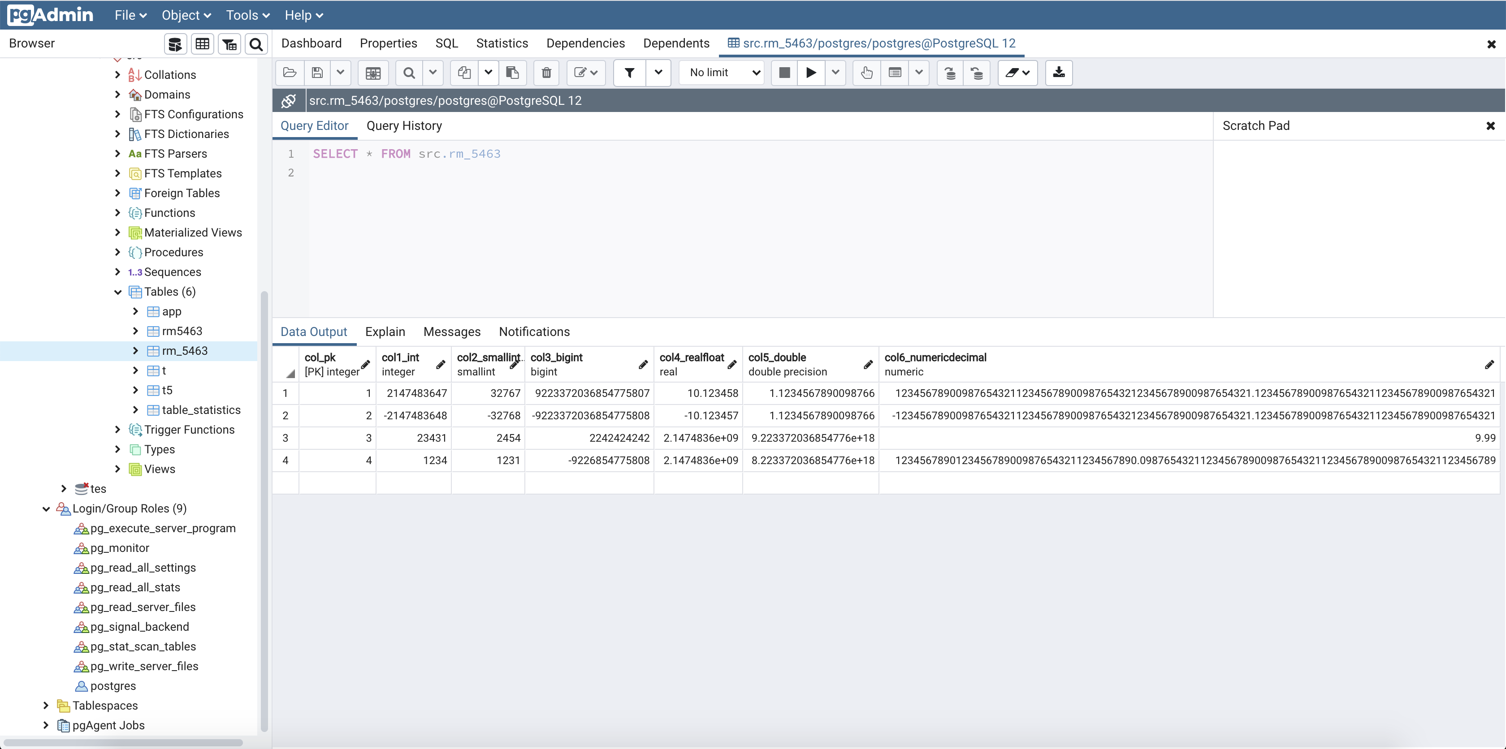Click the pencil edit icon on col6_numericdecimal header

[x=1489, y=365]
